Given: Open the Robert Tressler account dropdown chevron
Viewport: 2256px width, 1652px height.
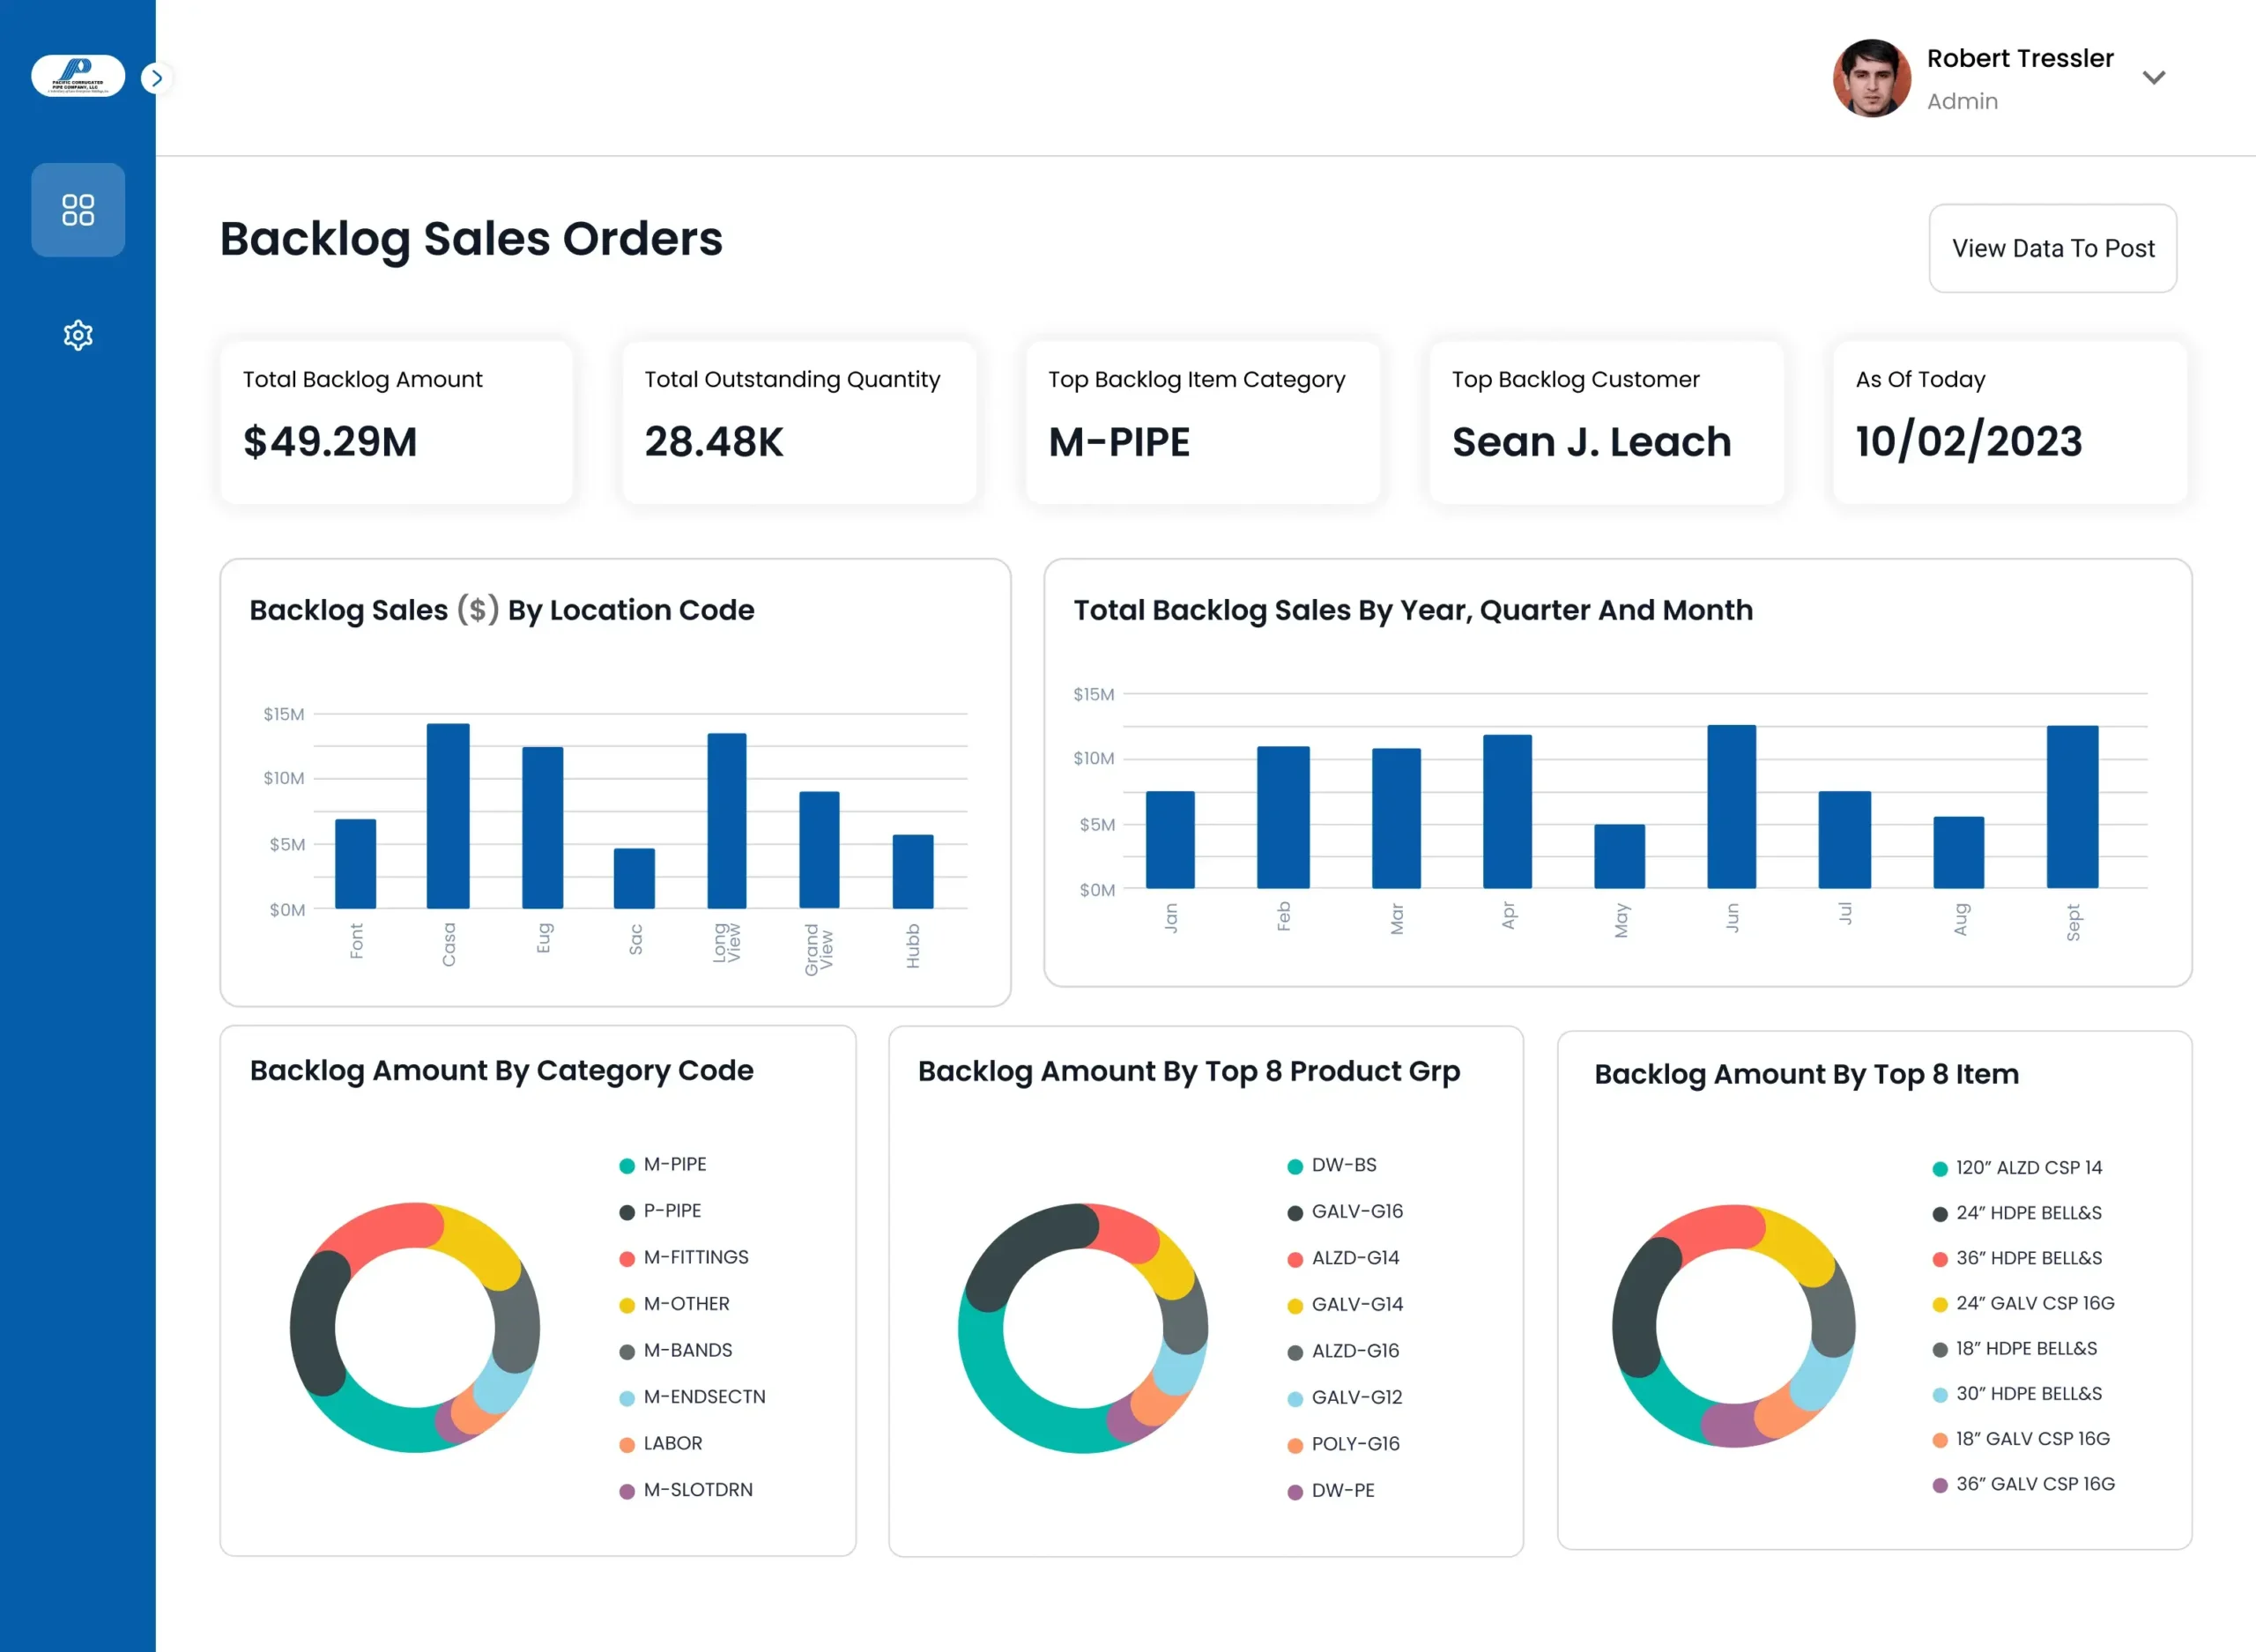Looking at the screenshot, I should 2154,78.
